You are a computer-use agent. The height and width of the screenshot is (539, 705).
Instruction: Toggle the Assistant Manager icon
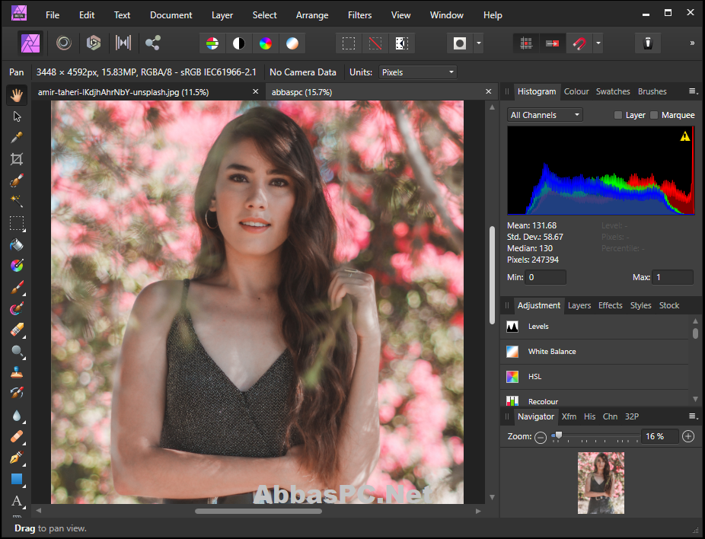647,43
